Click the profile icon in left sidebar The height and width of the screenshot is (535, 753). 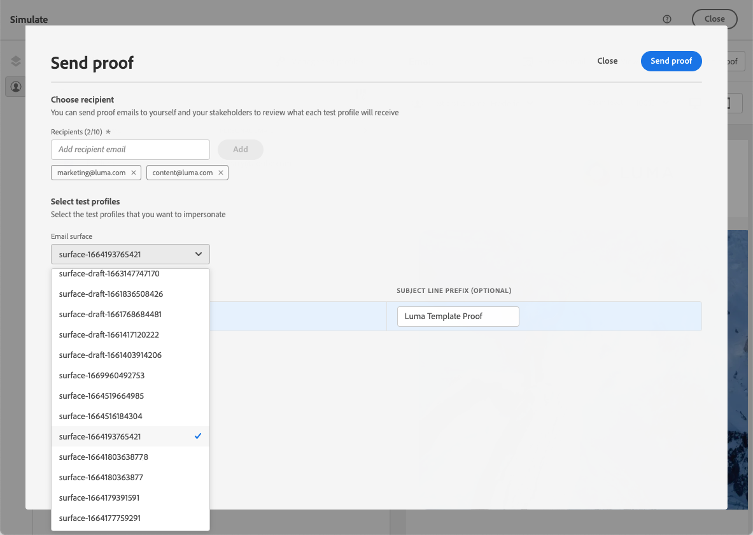click(x=16, y=87)
